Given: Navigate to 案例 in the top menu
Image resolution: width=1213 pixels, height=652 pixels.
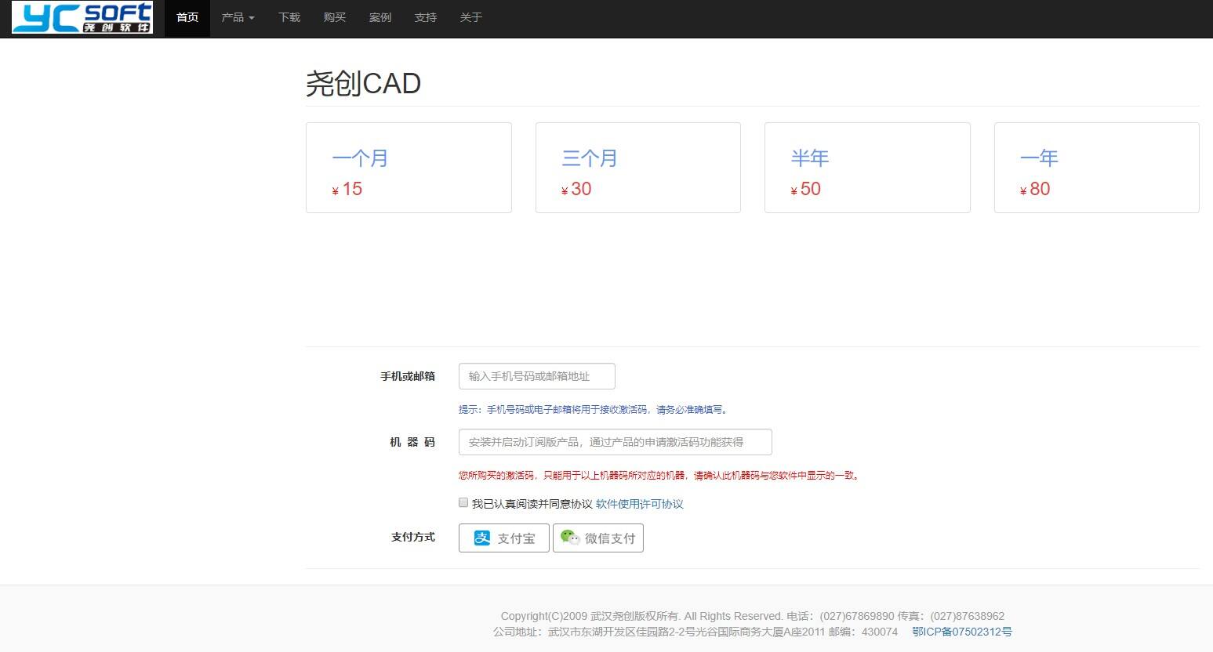Looking at the screenshot, I should 380,17.
